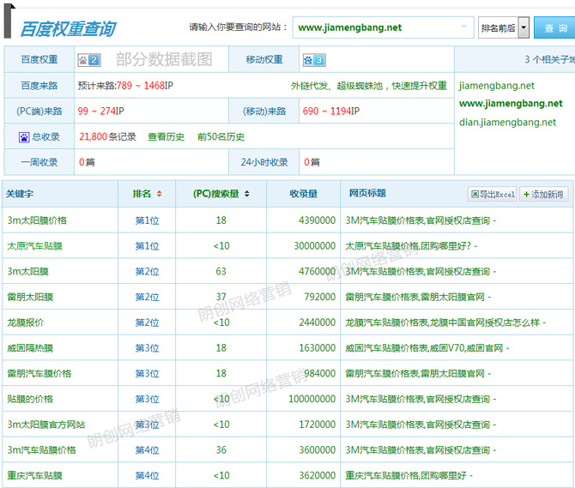575x488 pixels.
Task: Click keyword 太原汽车贴膜
Action: click(x=35, y=246)
